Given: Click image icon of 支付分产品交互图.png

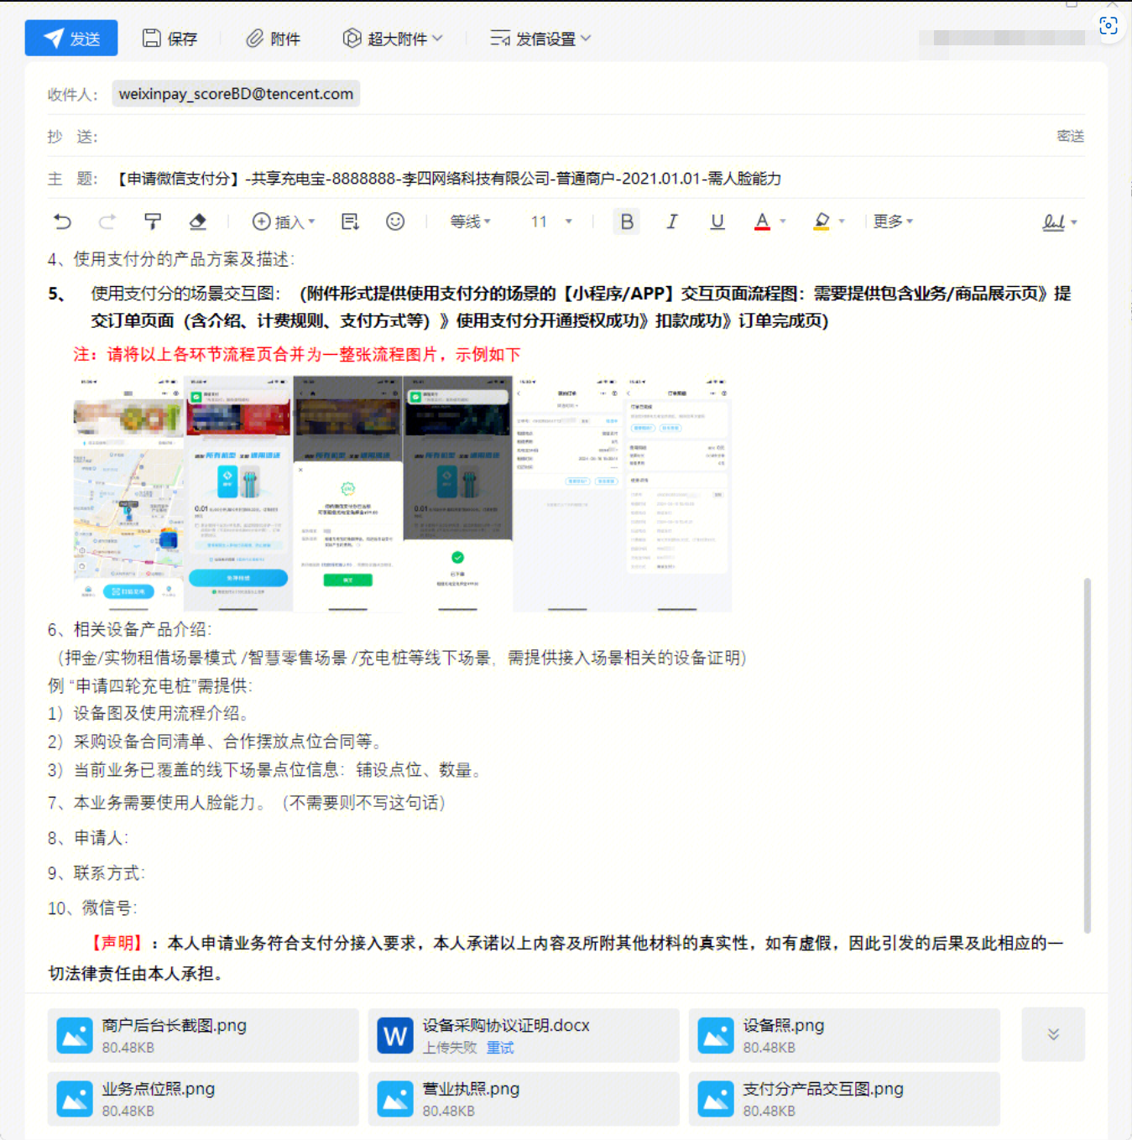Looking at the screenshot, I should pyautogui.click(x=716, y=1099).
